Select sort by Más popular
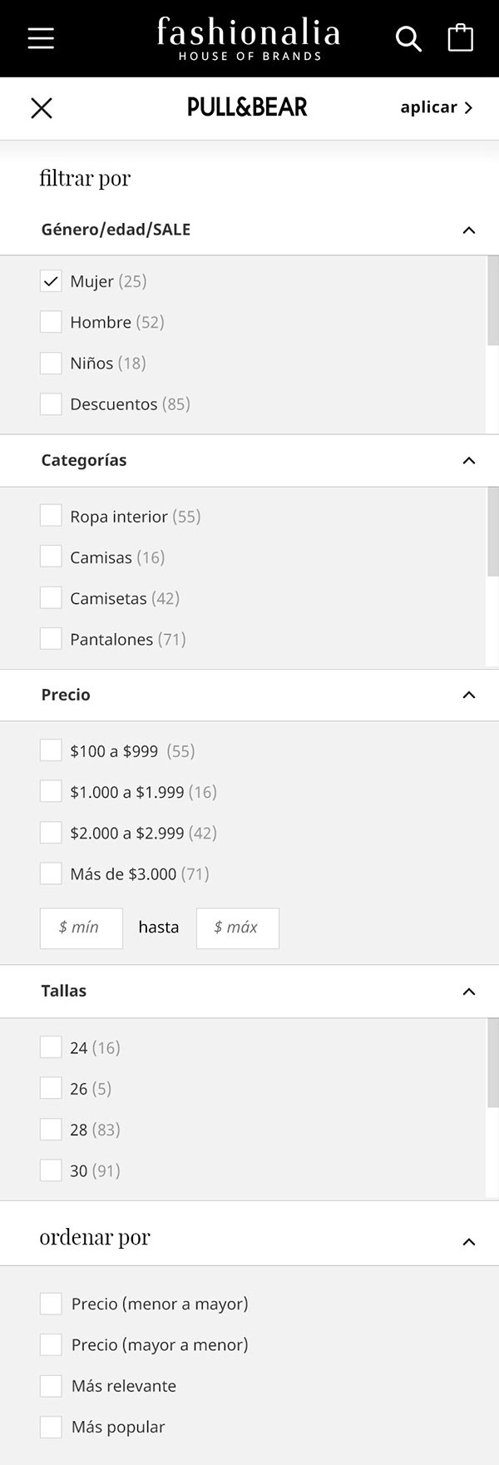 pyautogui.click(x=51, y=1427)
